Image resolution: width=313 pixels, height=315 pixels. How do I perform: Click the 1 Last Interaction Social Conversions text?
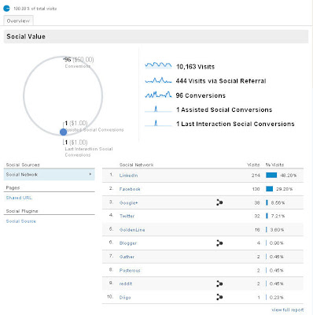235,124
